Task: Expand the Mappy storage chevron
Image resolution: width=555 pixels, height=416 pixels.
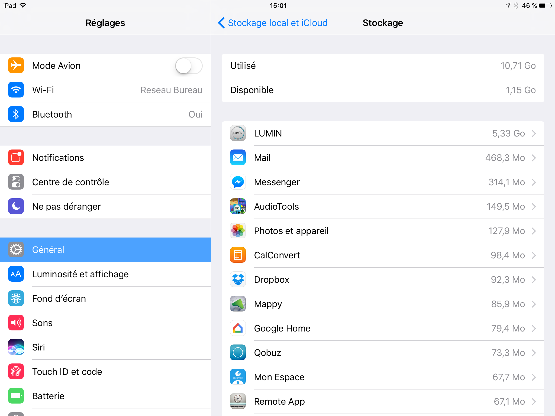Action: [534, 304]
